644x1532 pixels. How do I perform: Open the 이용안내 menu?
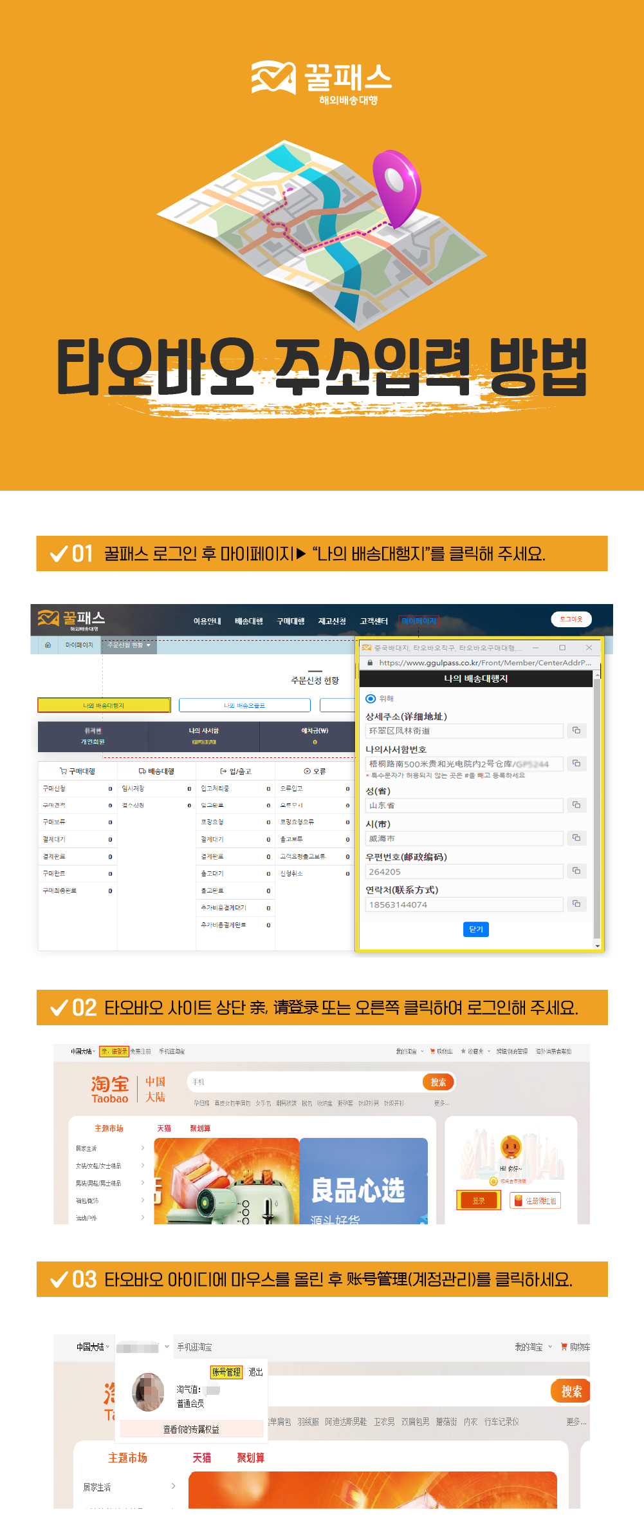click(207, 621)
